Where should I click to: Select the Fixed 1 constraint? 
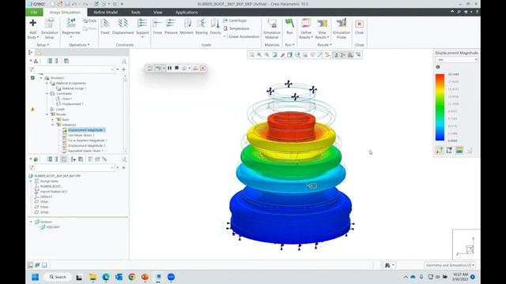point(66,99)
